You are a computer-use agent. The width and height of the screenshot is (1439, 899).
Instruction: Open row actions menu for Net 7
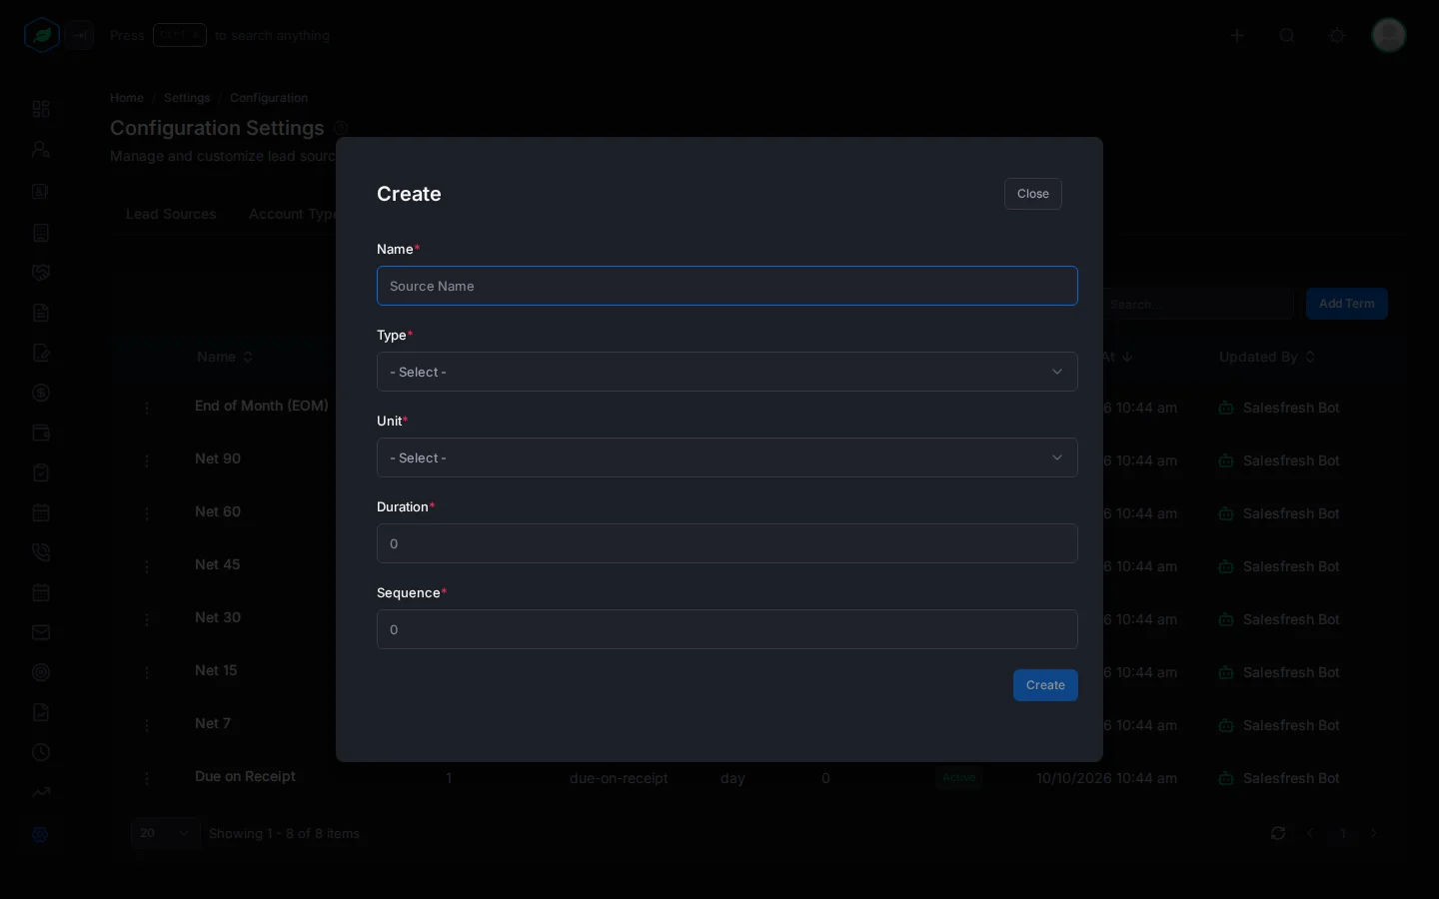point(147,725)
